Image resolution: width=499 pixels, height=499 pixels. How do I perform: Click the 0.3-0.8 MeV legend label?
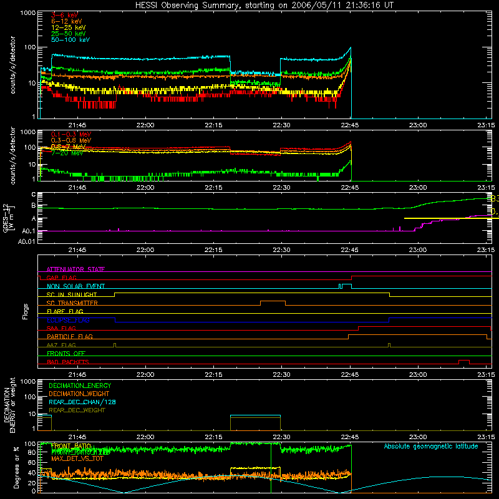(x=71, y=140)
